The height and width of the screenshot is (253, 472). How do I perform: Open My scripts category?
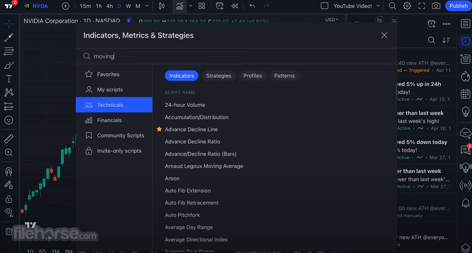[114, 89]
